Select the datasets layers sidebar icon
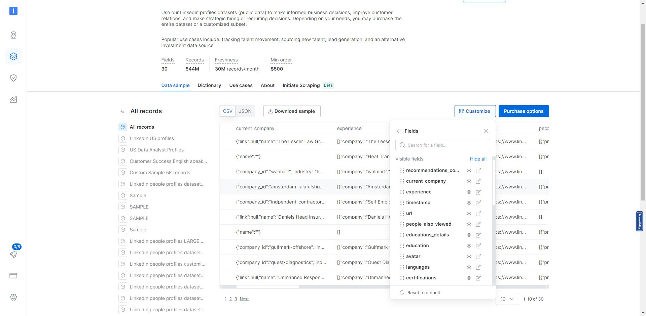 click(13, 56)
